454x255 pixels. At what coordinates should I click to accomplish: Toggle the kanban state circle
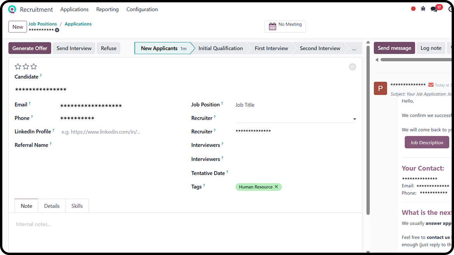click(352, 67)
